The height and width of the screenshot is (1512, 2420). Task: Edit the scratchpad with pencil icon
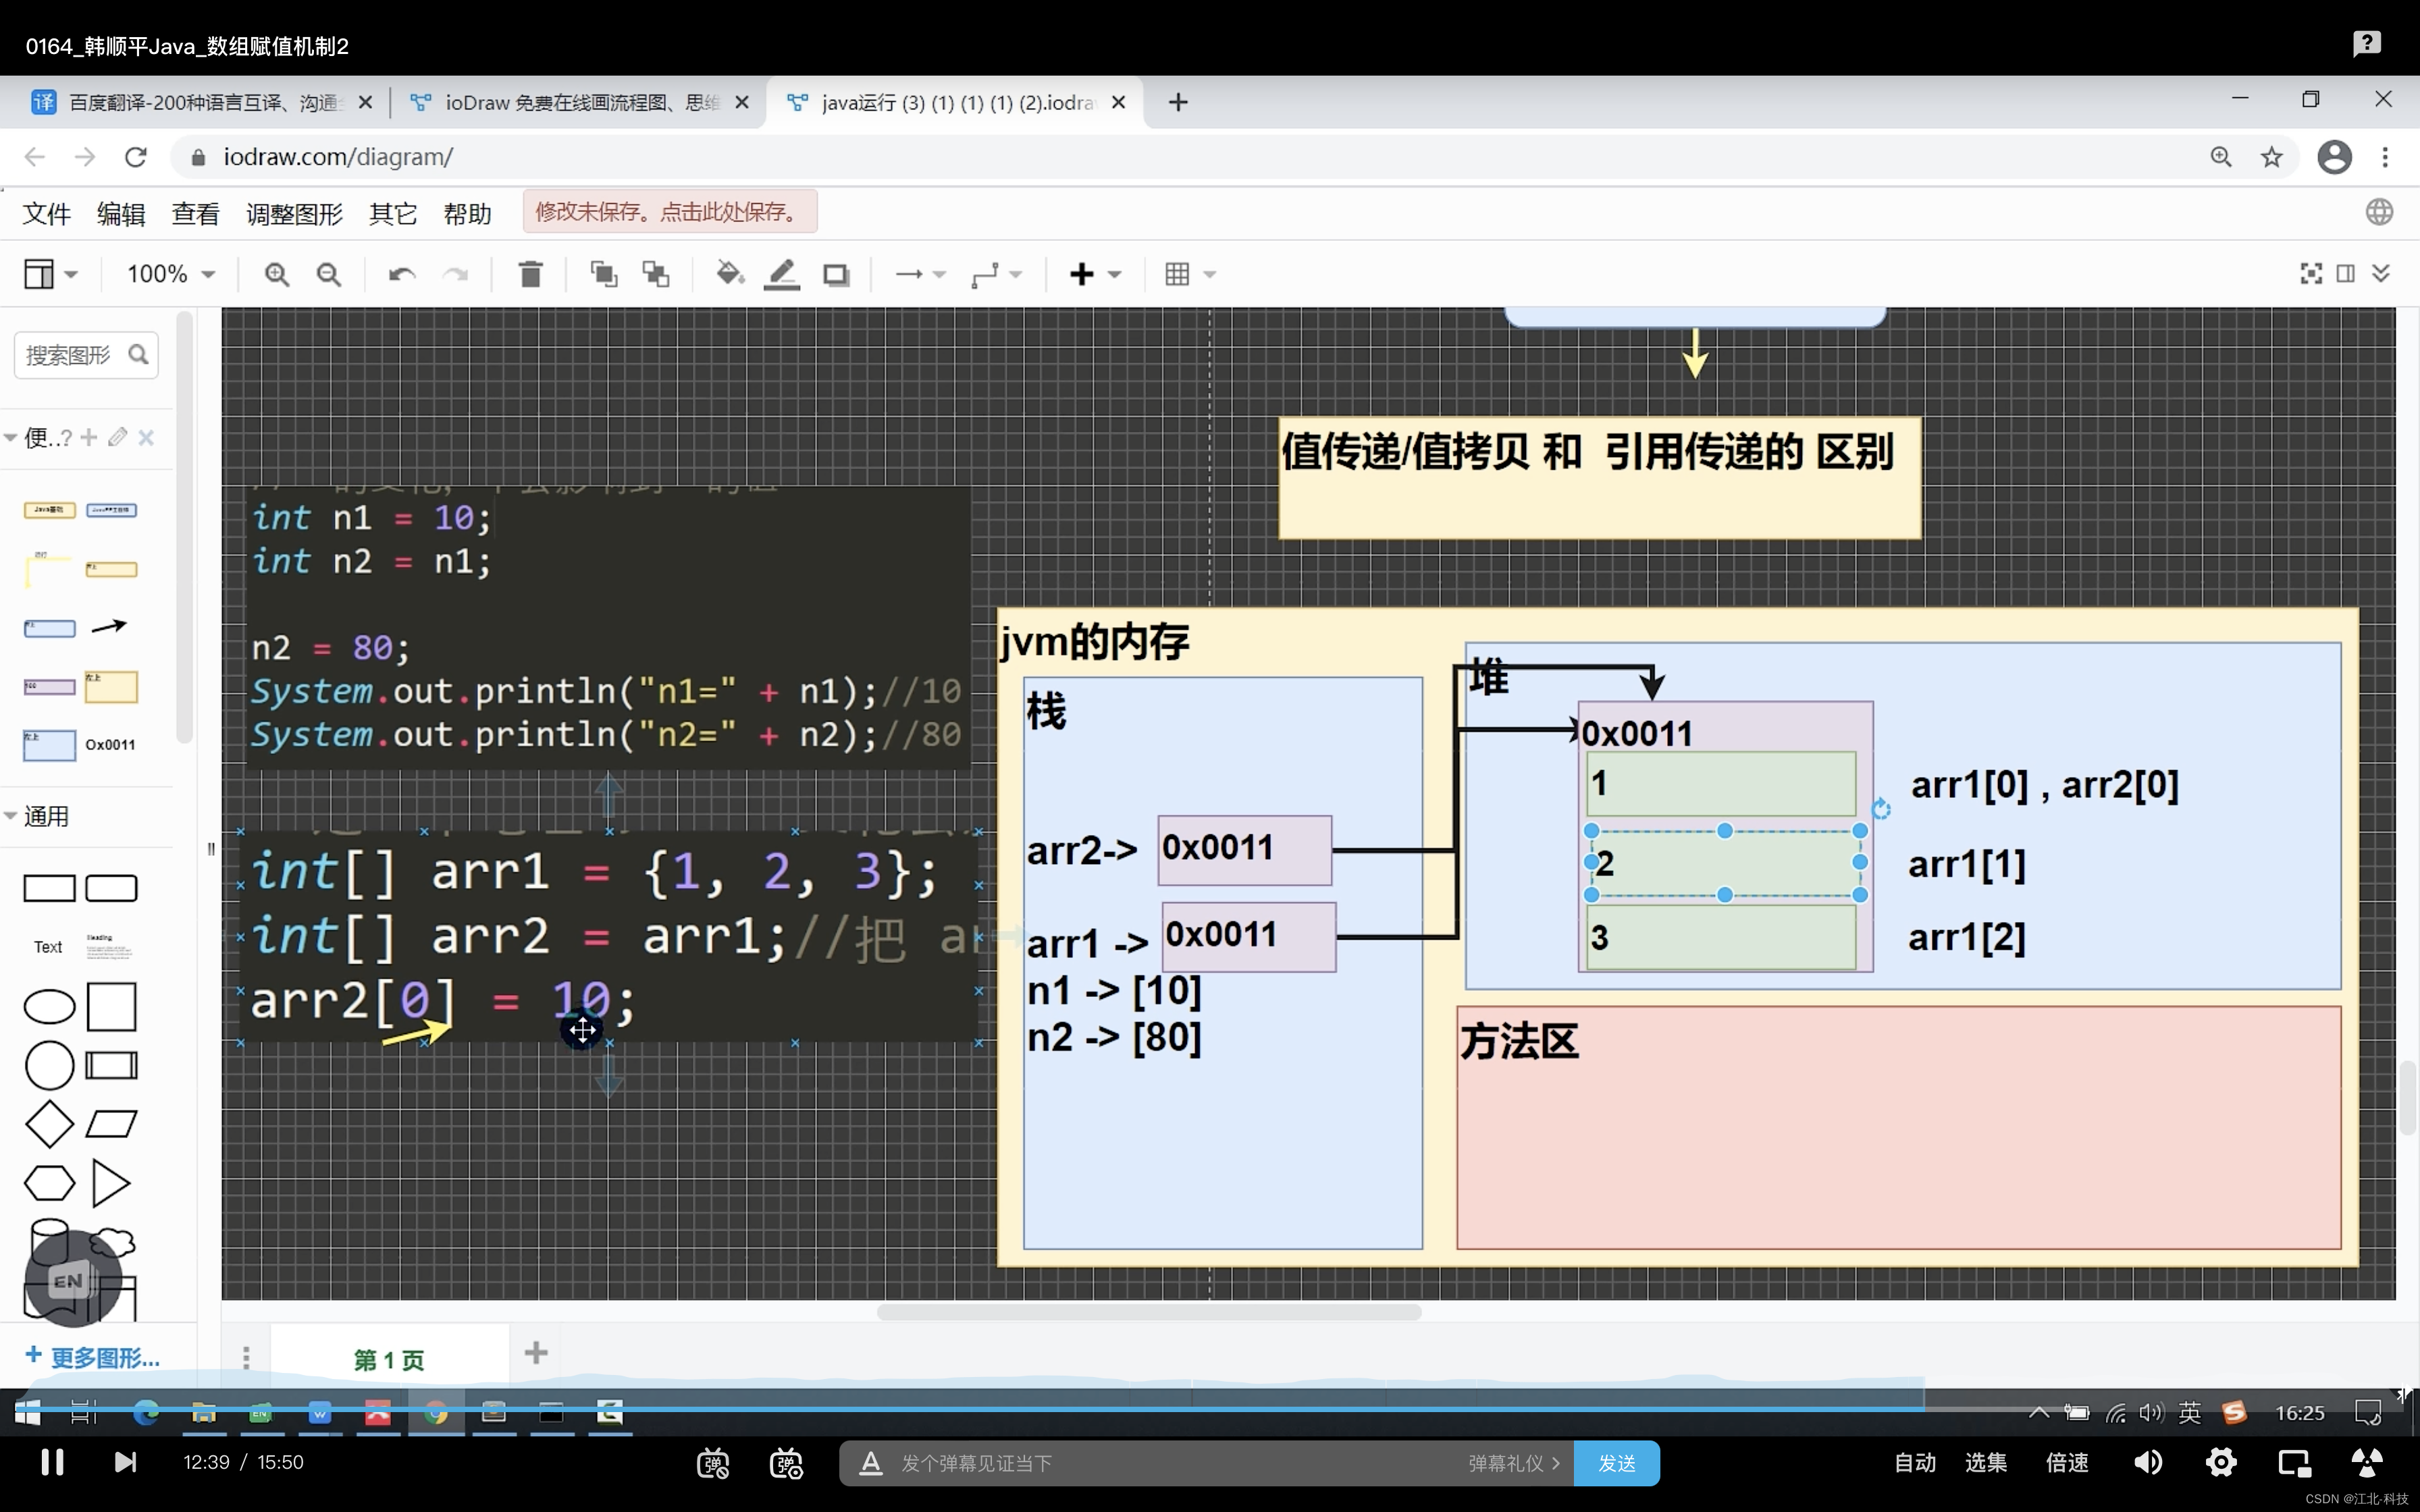(118, 437)
